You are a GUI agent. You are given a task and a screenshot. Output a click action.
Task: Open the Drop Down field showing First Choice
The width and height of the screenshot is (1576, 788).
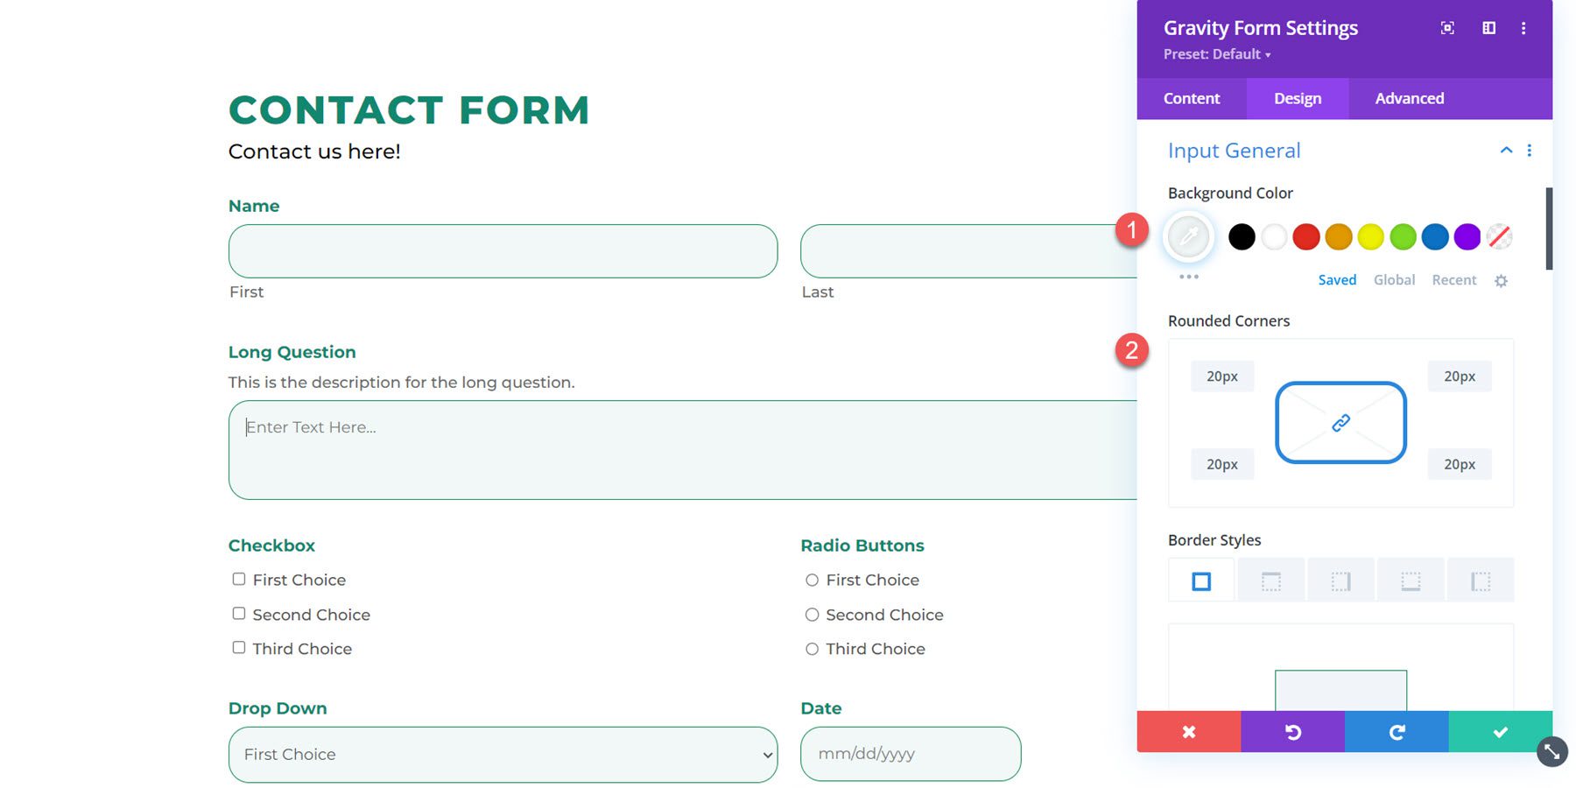503,754
